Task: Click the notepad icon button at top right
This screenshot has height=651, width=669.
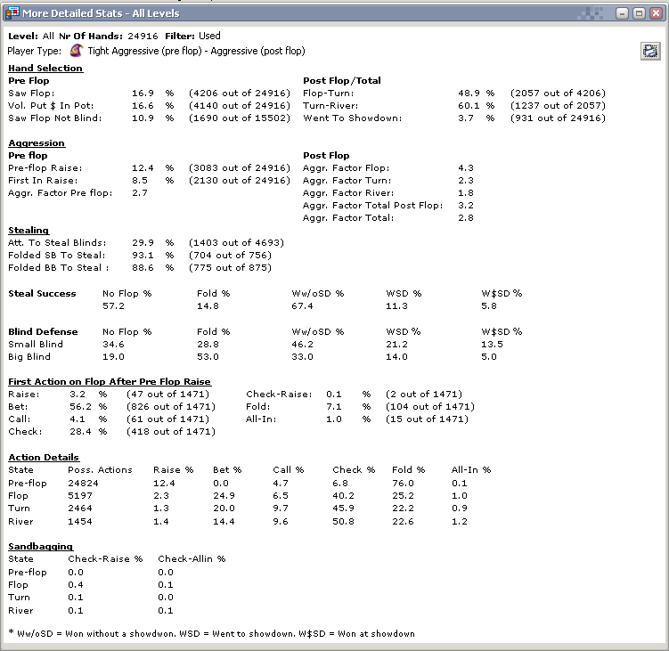Action: 649,52
